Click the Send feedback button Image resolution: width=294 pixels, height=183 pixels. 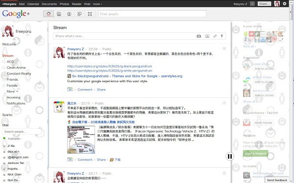click(277, 180)
